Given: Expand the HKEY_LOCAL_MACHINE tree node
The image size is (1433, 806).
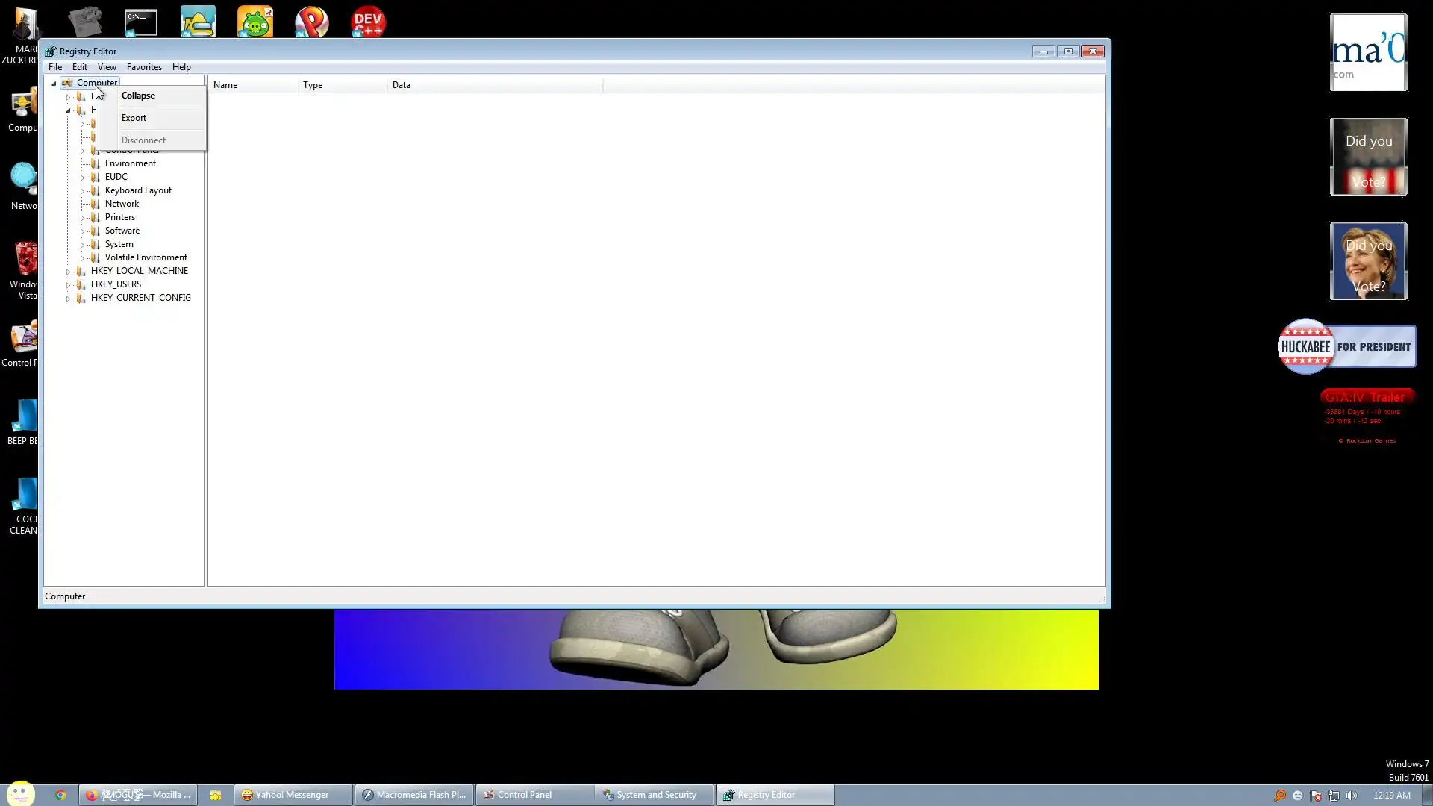Looking at the screenshot, I should click(x=68, y=272).
